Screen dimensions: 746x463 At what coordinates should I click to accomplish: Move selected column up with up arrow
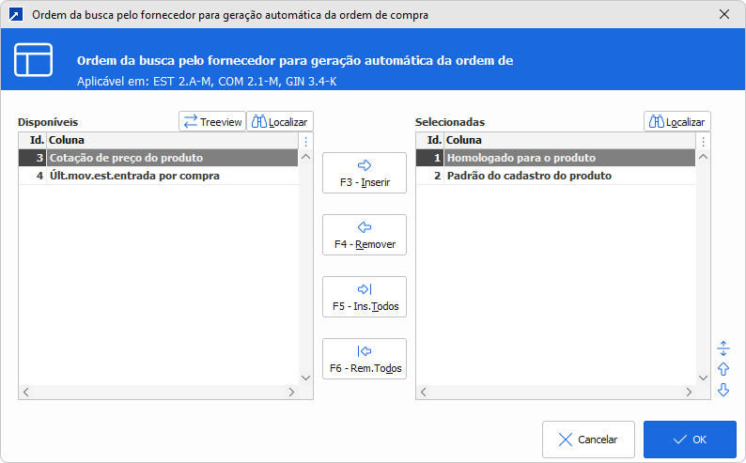coord(723,369)
